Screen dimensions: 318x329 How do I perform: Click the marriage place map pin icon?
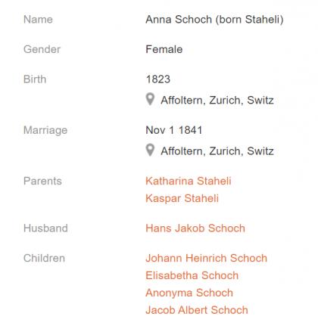(x=150, y=150)
